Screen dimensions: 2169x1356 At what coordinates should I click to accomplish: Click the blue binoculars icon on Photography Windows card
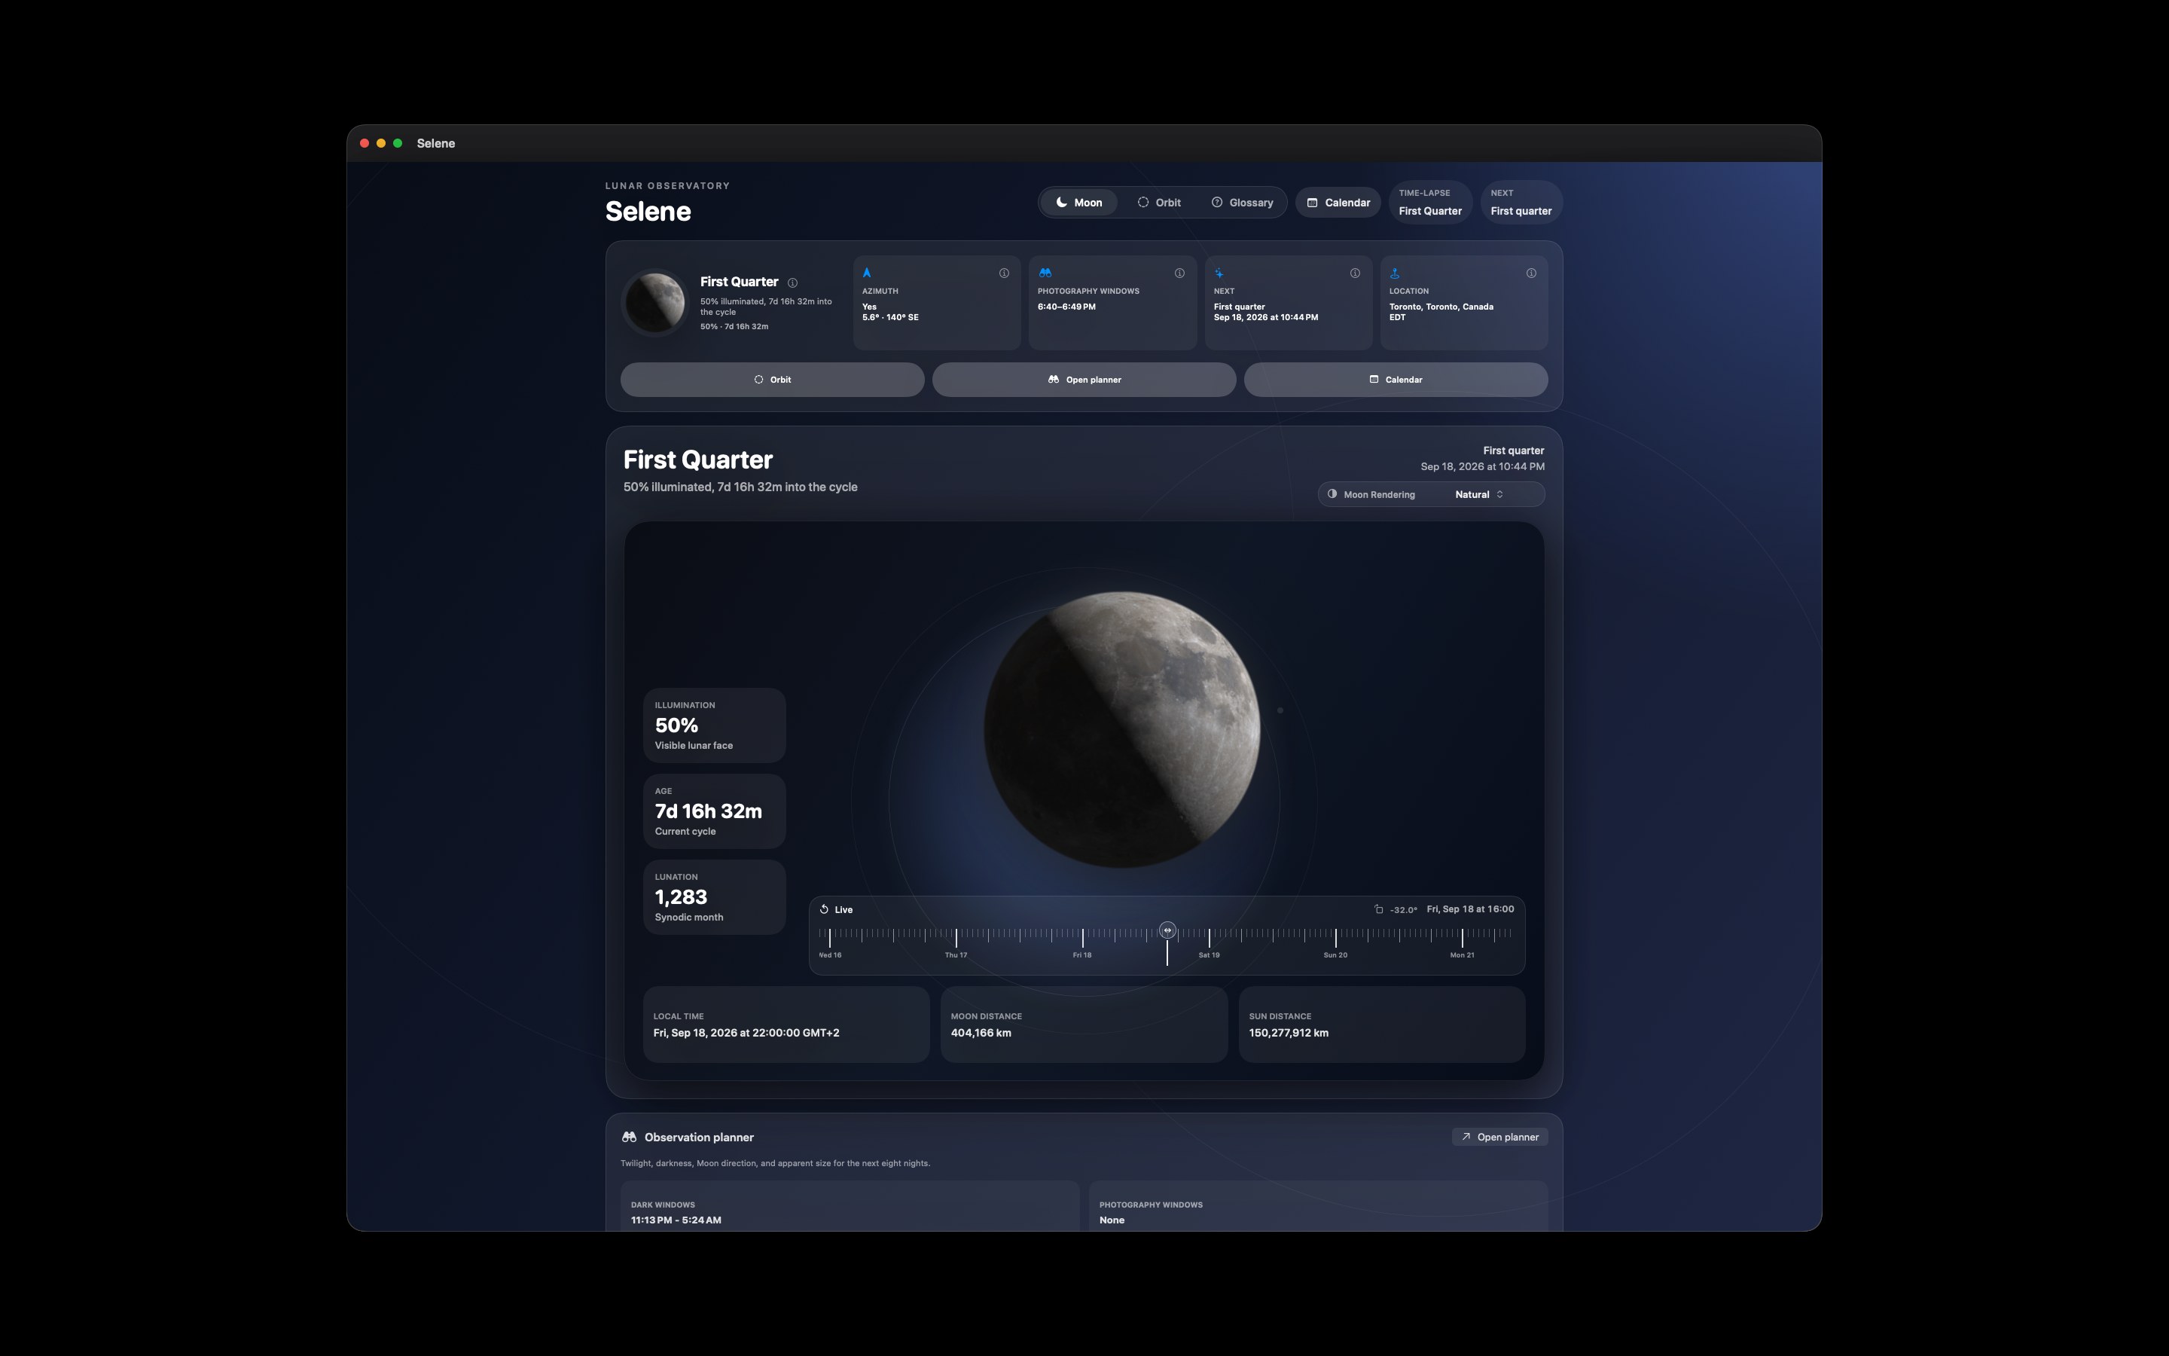pos(1045,273)
